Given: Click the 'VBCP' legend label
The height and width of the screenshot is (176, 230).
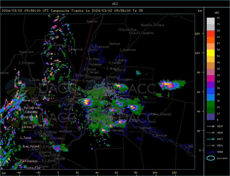Looking at the screenshot, I should (x=220, y=126).
